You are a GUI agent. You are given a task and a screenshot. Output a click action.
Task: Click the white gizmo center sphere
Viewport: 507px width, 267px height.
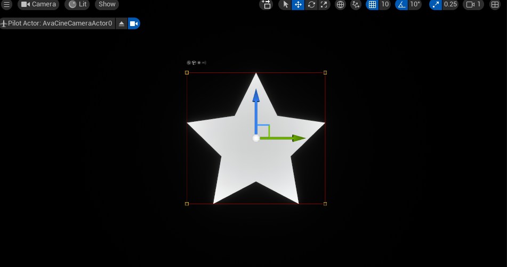(x=256, y=138)
